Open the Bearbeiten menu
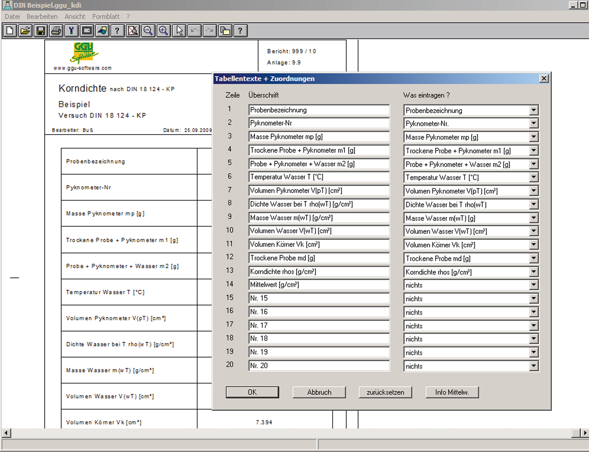 [42, 17]
